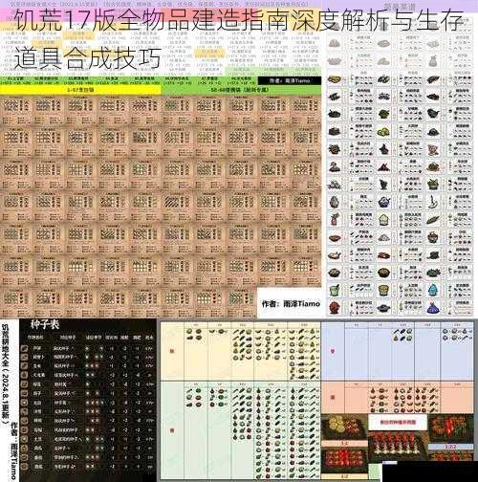Click the green cup dish icon
The height and width of the screenshot is (482, 478).
coord(335,290)
